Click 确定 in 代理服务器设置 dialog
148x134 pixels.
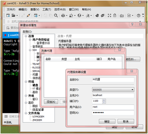point(107,121)
